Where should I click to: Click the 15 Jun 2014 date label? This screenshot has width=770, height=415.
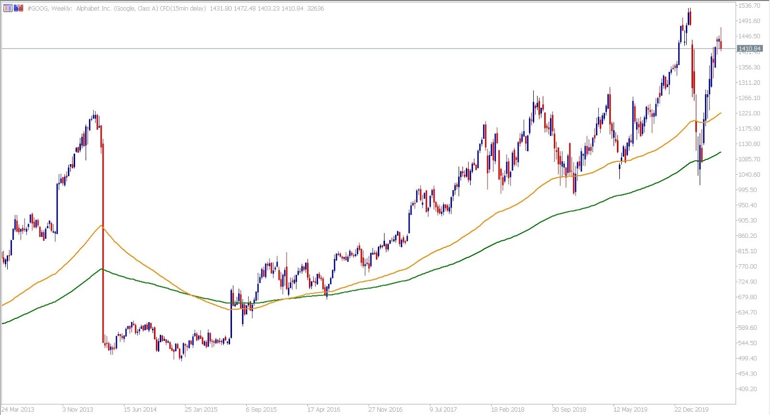[140, 410]
